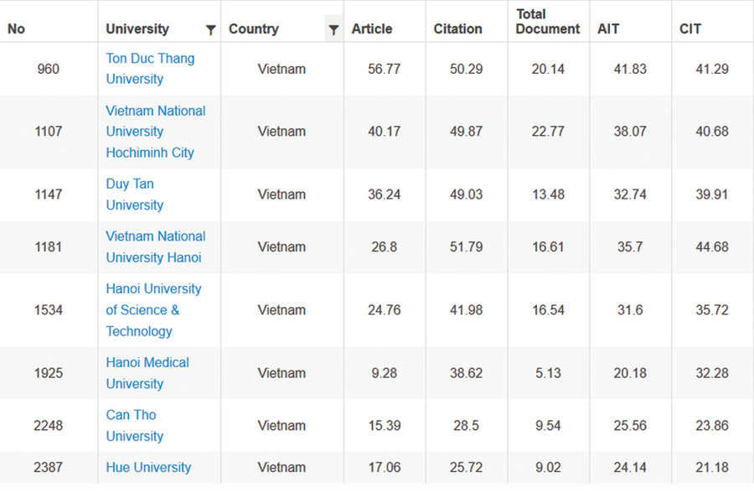Screen dimensions: 754x503
Task: Click the University column header text
Action: point(137,29)
